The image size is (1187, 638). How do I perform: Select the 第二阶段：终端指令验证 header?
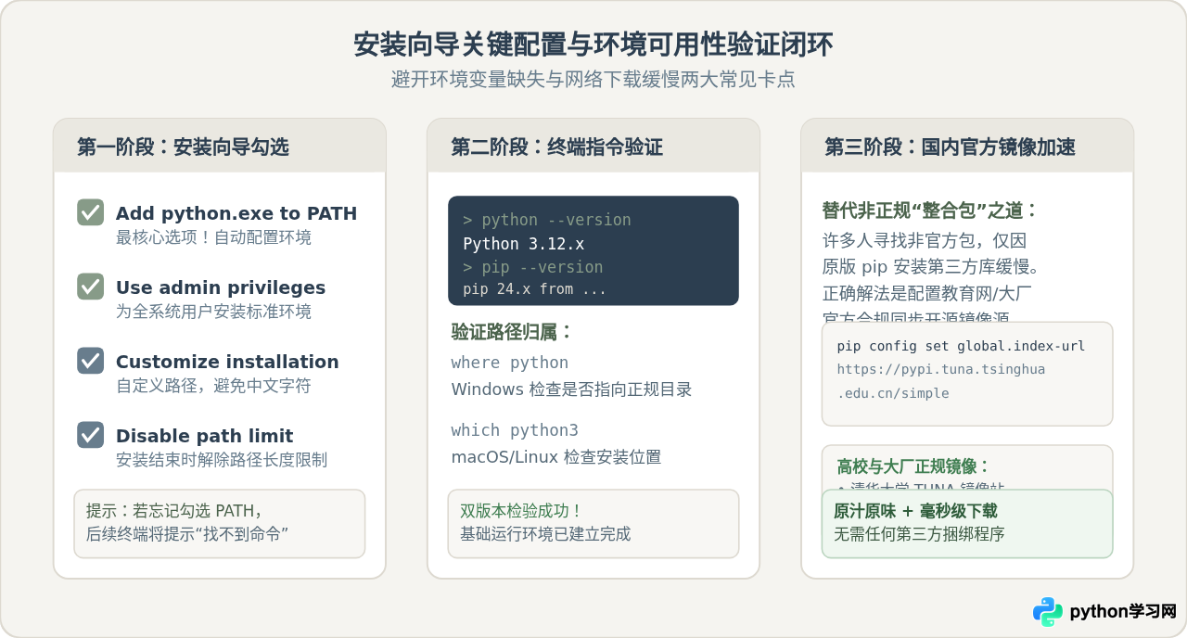556,147
